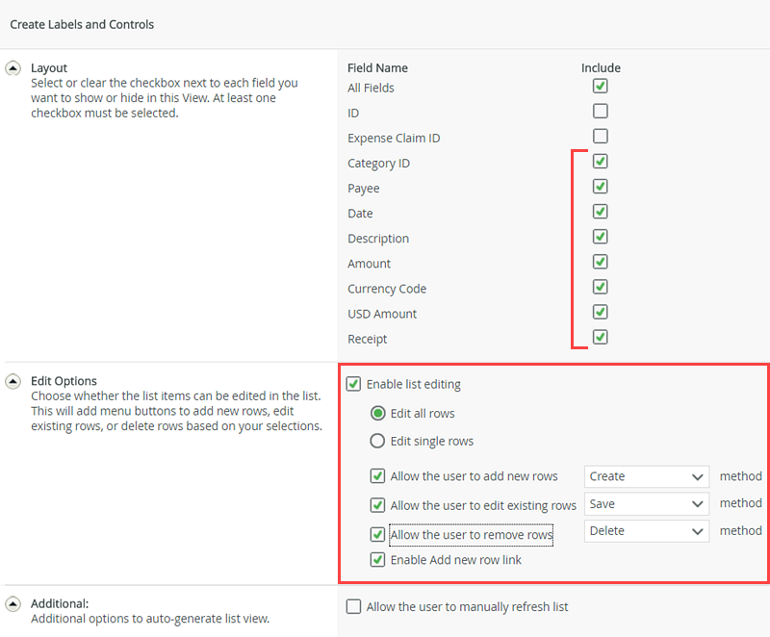Open the Save method dropdown
Viewport: 770px width, 637px height.
tap(646, 503)
